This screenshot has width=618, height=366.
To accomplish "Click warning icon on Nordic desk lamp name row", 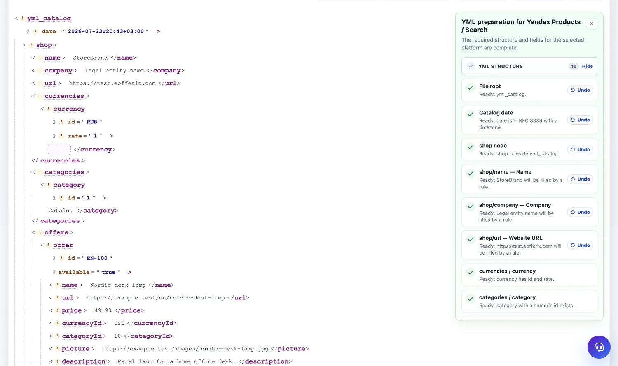I will (57, 285).
